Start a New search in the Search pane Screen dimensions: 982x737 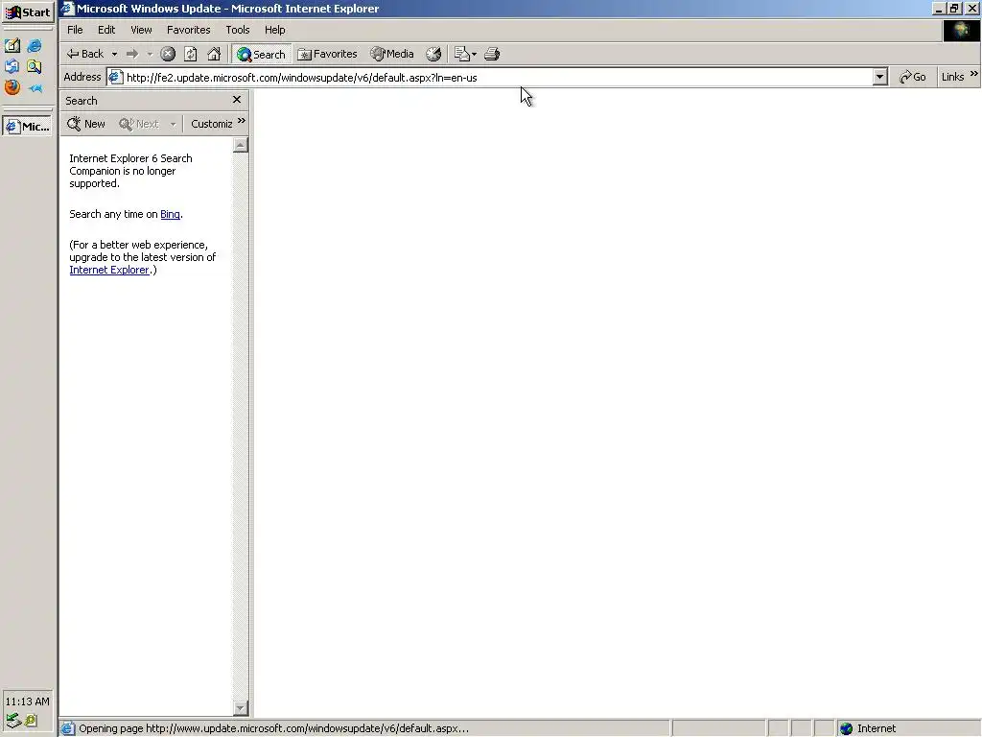[86, 124]
